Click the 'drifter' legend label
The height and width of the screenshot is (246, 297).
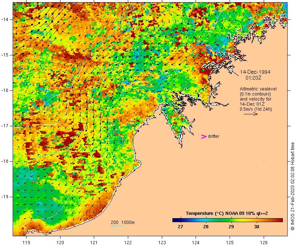pos(213,136)
